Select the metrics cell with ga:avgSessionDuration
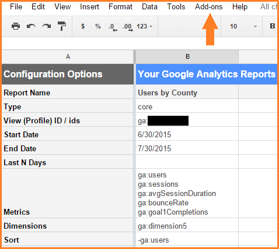 coord(187,193)
